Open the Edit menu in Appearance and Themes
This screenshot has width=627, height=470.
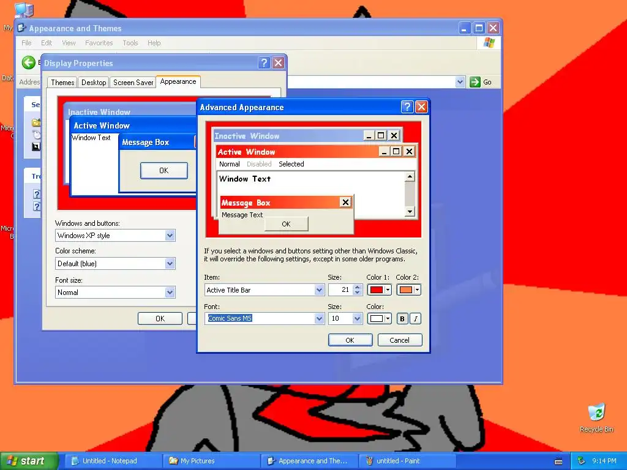point(47,43)
